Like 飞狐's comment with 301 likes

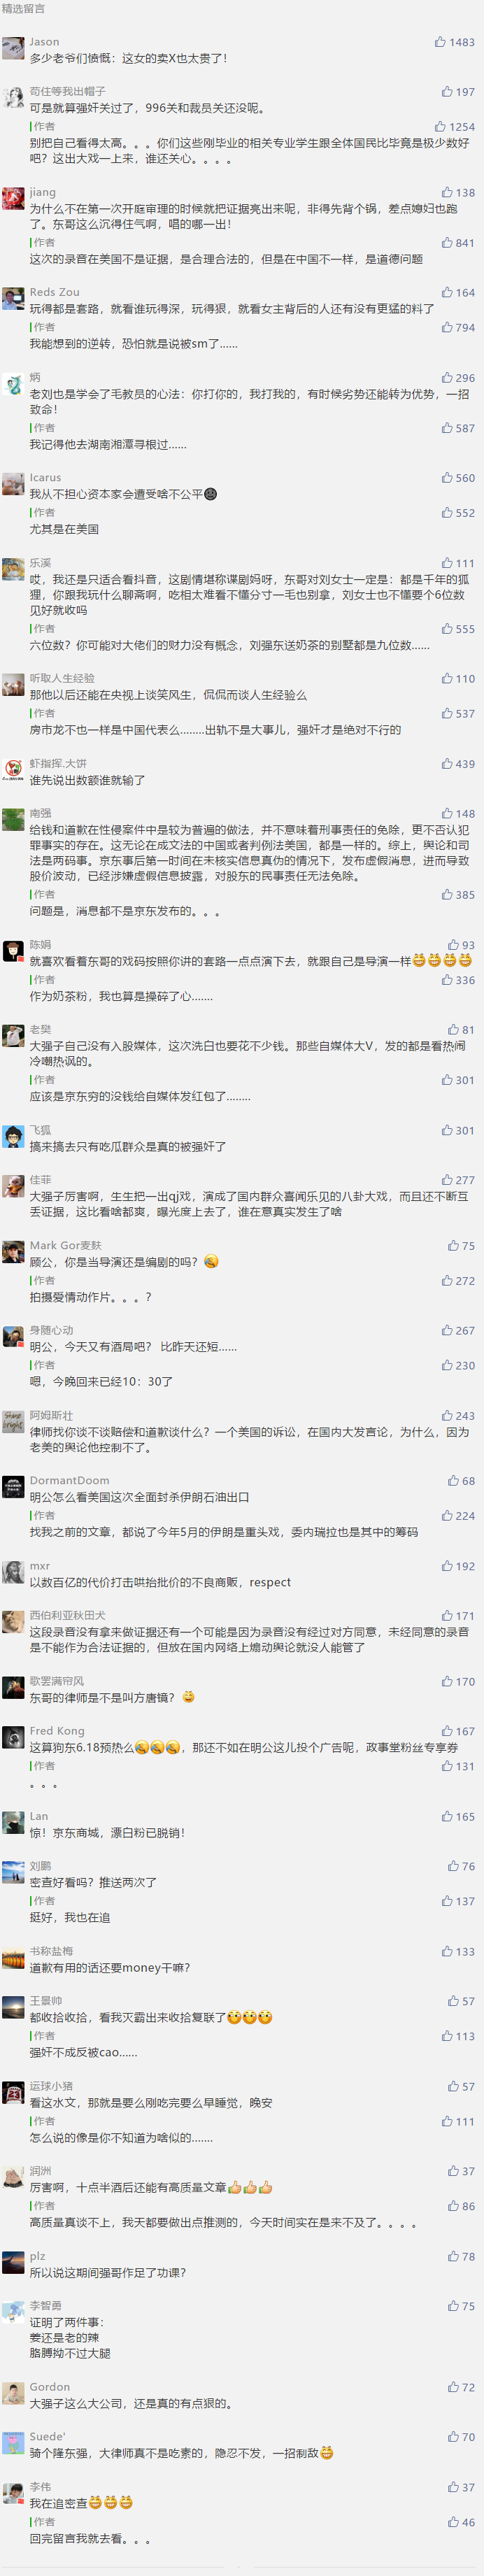[447, 1130]
